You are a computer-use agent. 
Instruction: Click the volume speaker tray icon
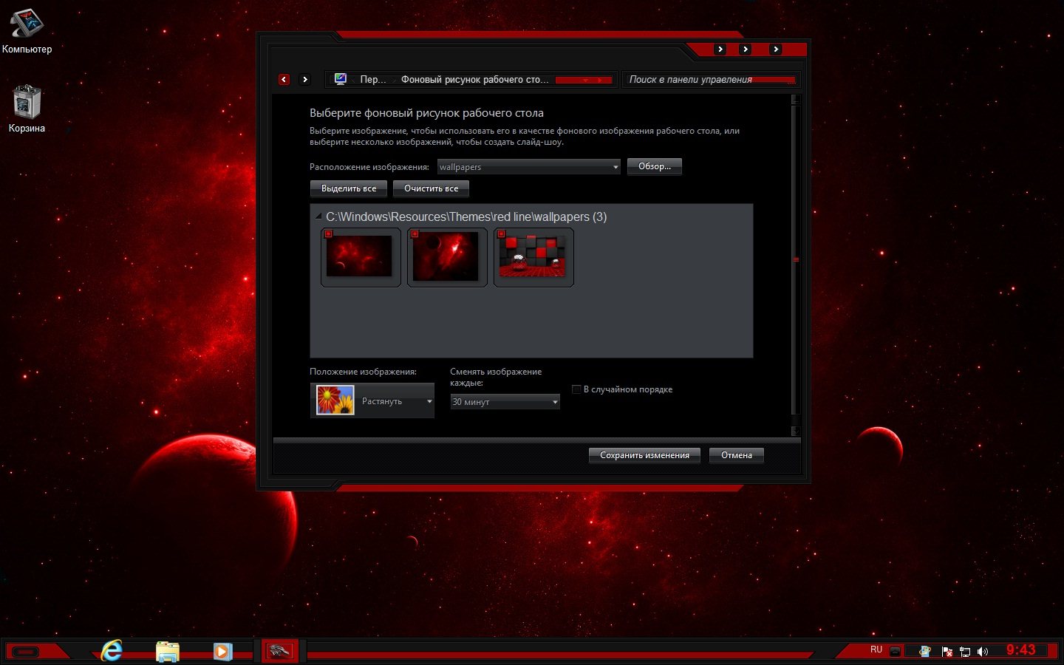983,651
